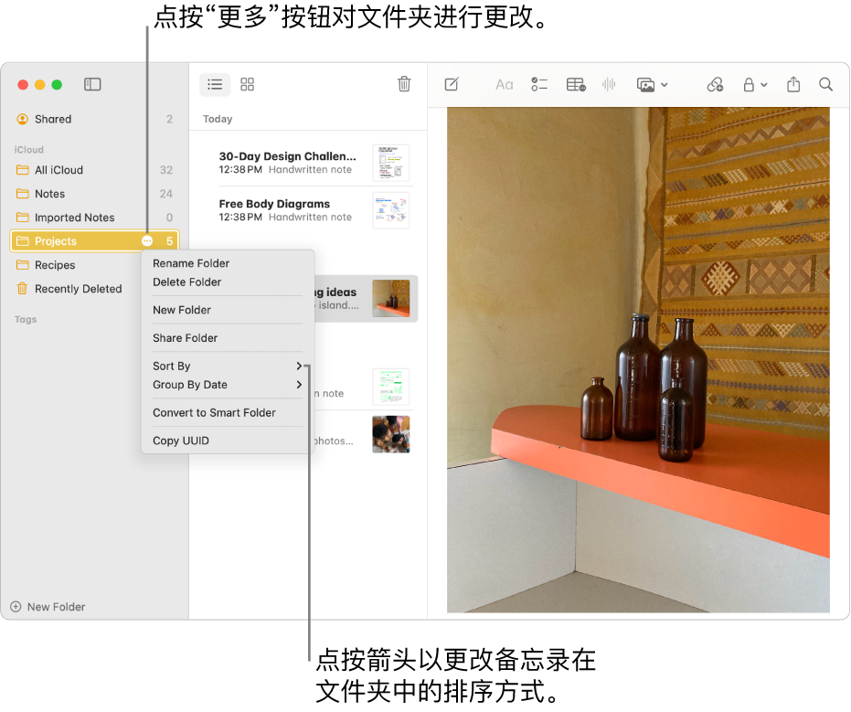Switch to list view
Screen dimensions: 851x712
tap(215, 84)
